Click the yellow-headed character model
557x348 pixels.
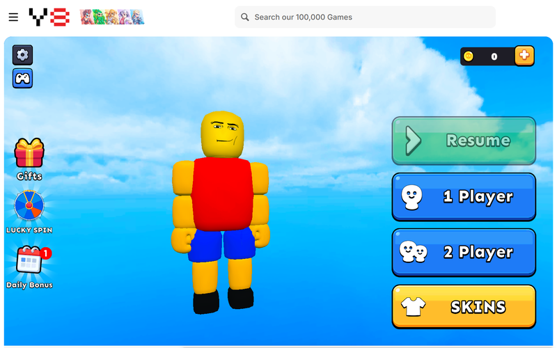pos(221,213)
